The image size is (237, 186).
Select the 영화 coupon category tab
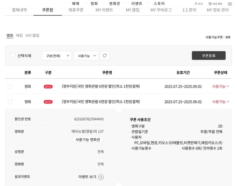pyautogui.click(x=10, y=35)
